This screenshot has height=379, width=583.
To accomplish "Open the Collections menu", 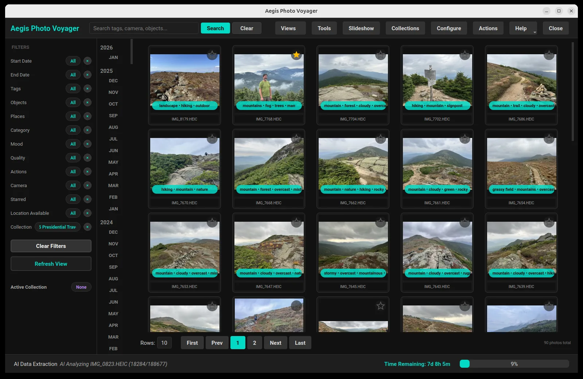I will point(405,28).
